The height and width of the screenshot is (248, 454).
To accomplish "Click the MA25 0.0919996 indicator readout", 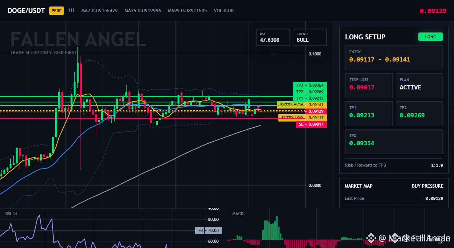I will click(143, 10).
